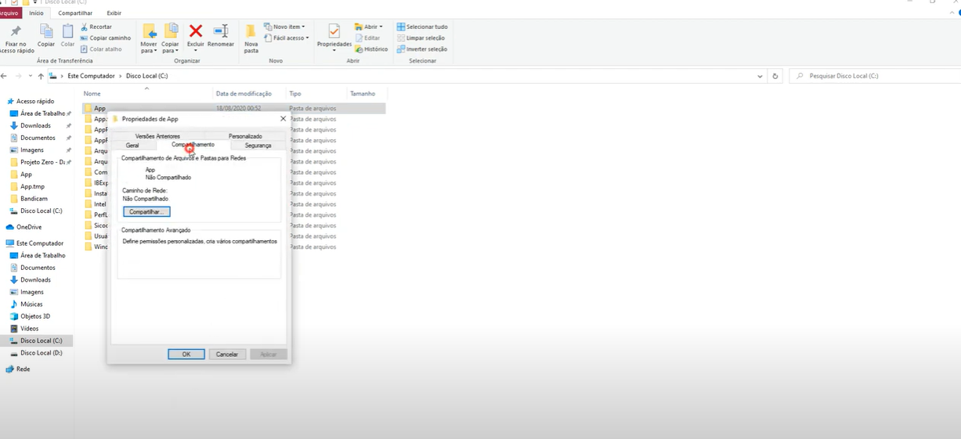Click the Propriedades ribbon icon

pos(334,32)
